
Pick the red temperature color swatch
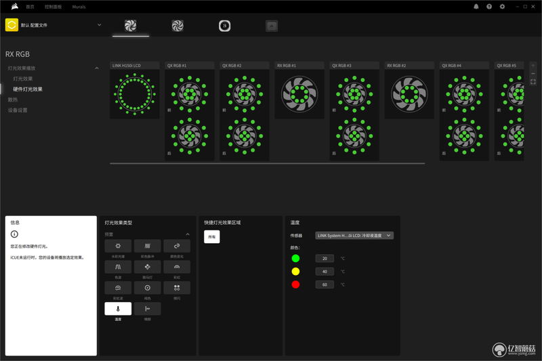coord(295,284)
